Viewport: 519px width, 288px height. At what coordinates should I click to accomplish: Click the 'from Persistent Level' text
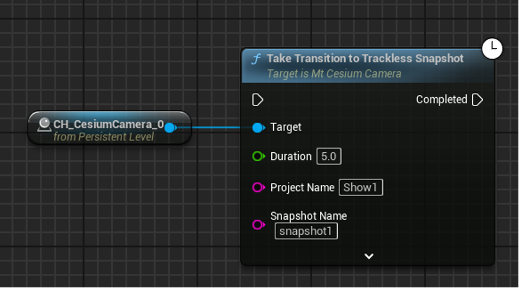(x=104, y=137)
